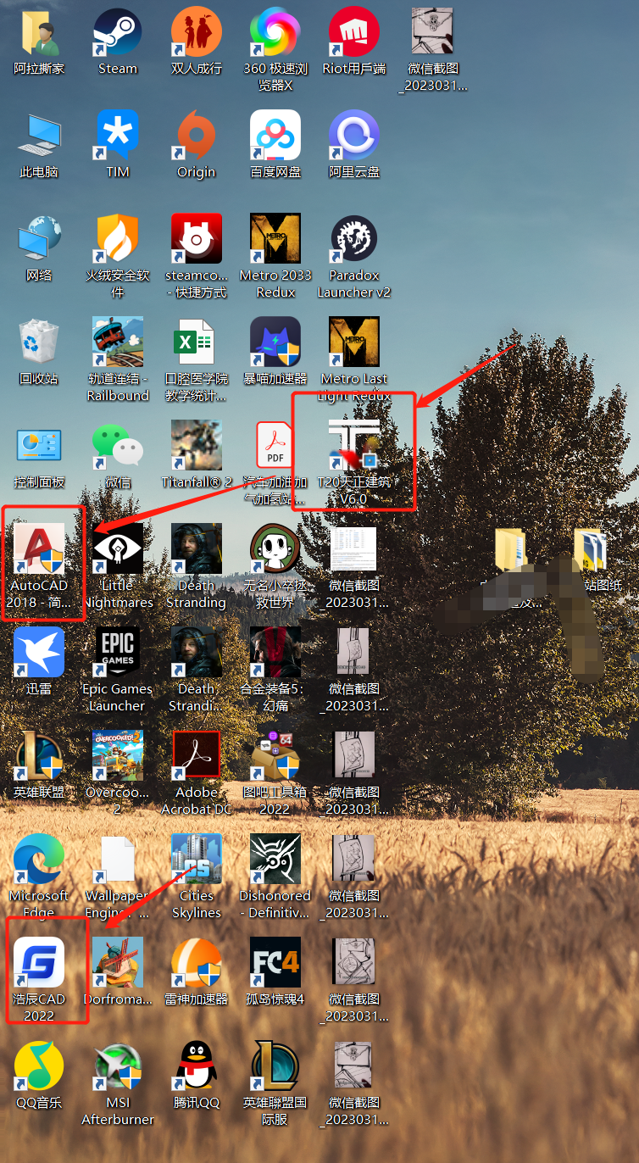This screenshot has width=639, height=1163.
Task: Click the TIM shortcut icon
Action: [x=118, y=136]
